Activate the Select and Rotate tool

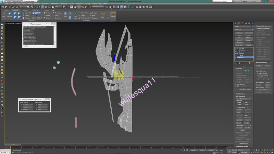click(x=46, y=7)
